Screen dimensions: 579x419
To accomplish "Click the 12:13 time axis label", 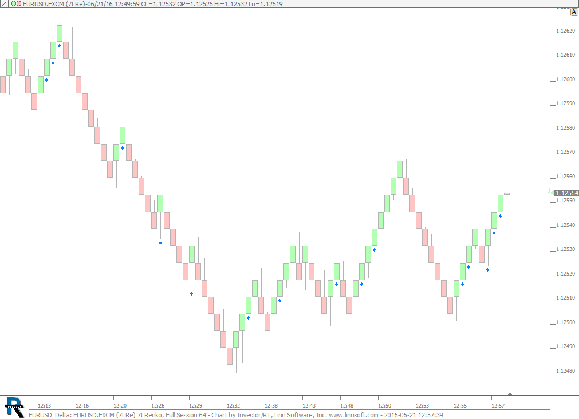I will pos(44,405).
